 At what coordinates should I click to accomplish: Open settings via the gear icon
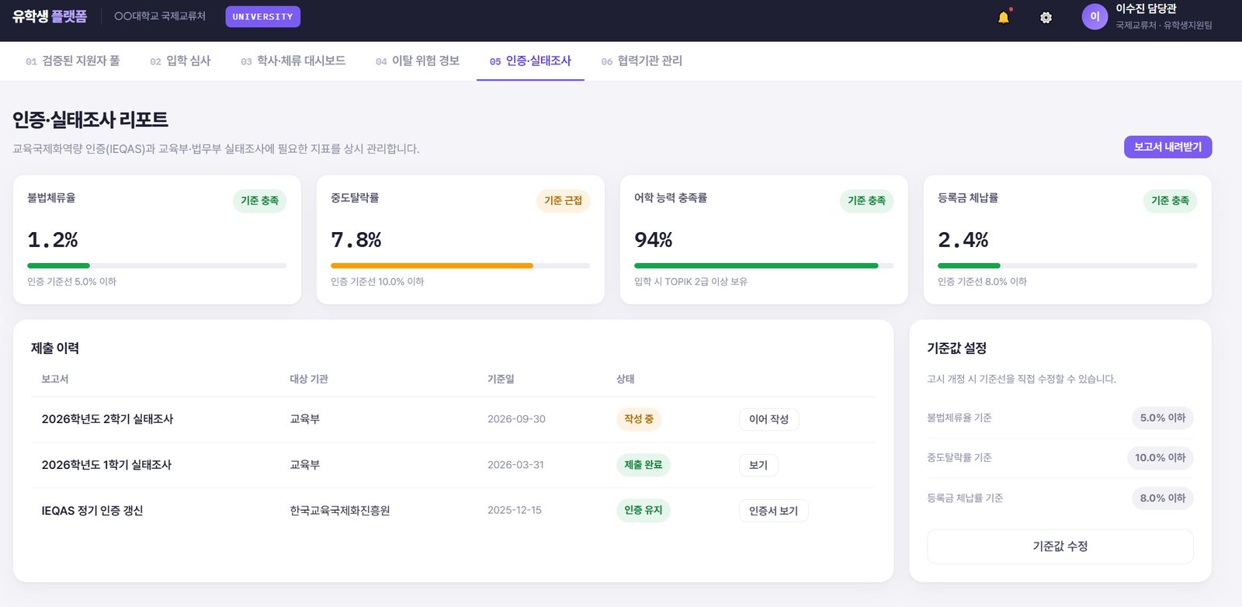point(1046,17)
